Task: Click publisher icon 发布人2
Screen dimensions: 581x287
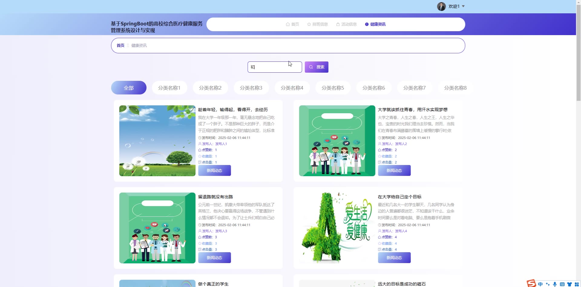Action: point(379,144)
